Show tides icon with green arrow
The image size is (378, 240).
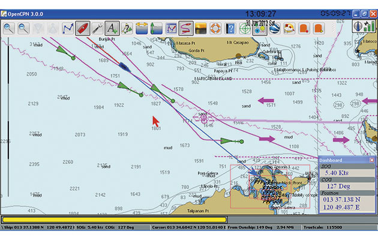click(x=156, y=28)
